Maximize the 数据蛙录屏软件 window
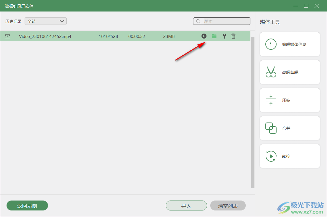This screenshot has width=327, height=217. pyautogui.click(x=306, y=6)
